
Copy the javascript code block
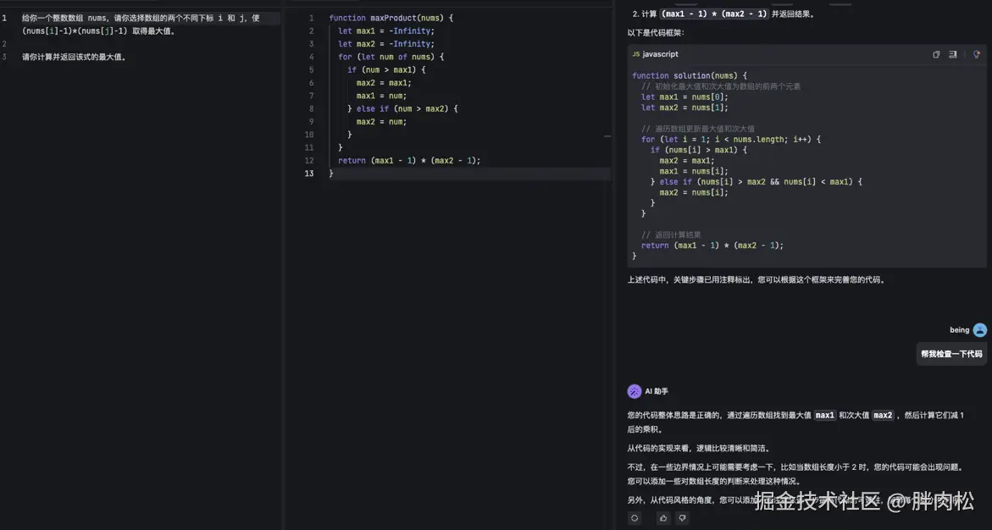coord(936,54)
